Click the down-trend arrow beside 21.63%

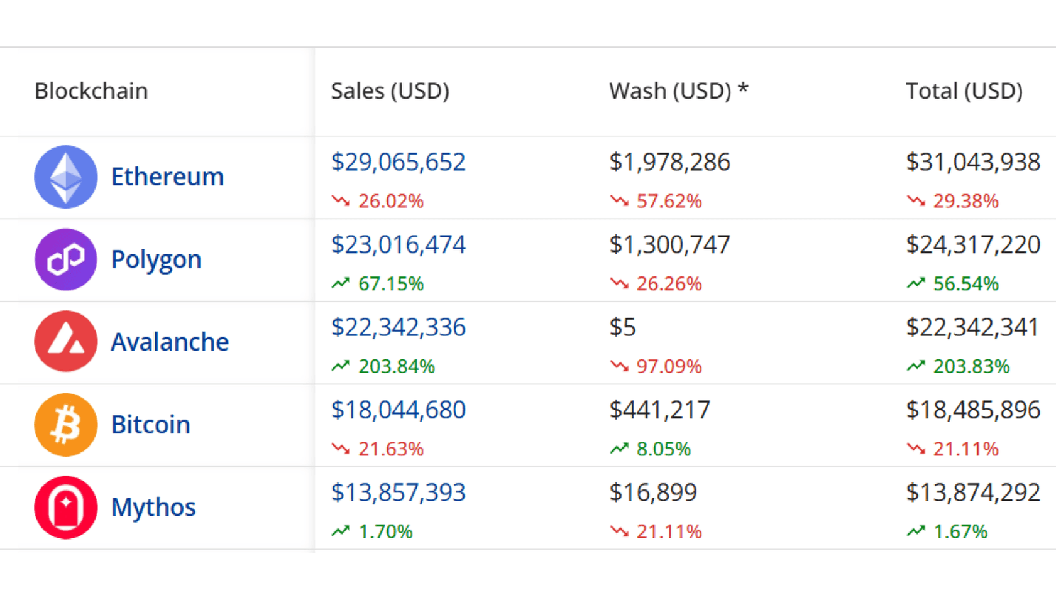click(x=341, y=449)
